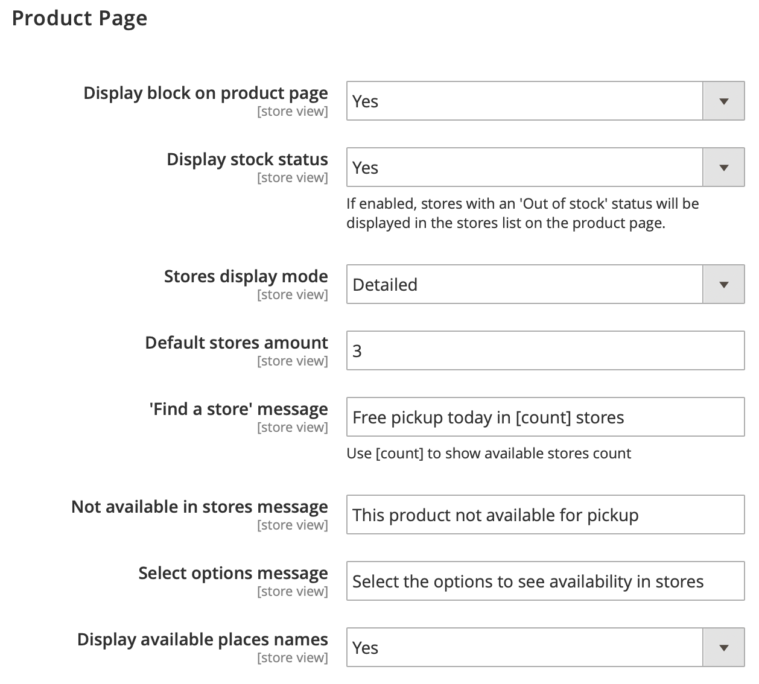Click into the 'Find a store' message field
Viewport: 759px width, 684px height.
545,417
